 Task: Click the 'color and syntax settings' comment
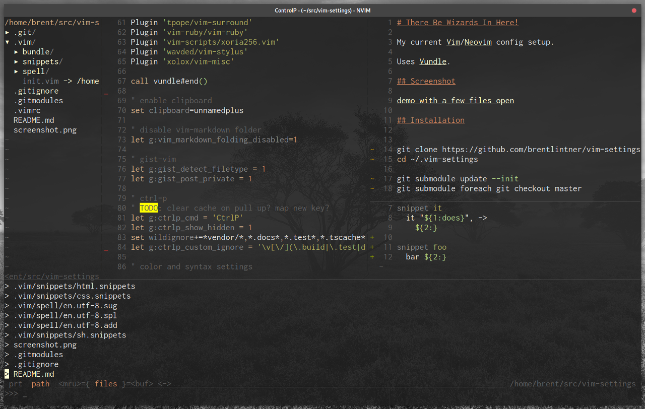[x=191, y=266]
